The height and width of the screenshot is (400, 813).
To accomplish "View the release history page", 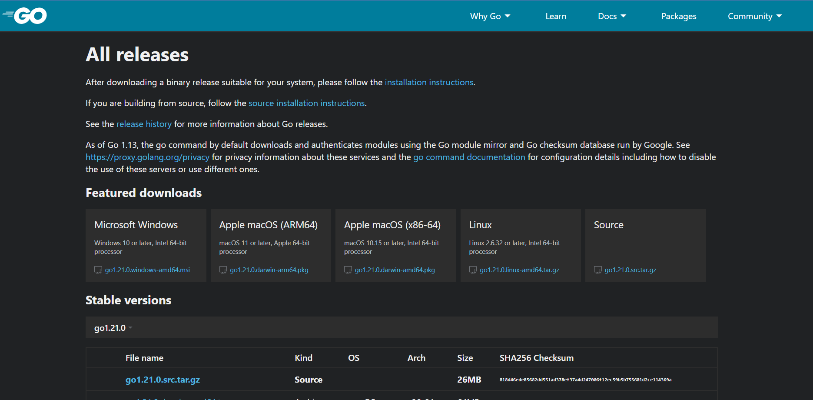I will [x=144, y=124].
